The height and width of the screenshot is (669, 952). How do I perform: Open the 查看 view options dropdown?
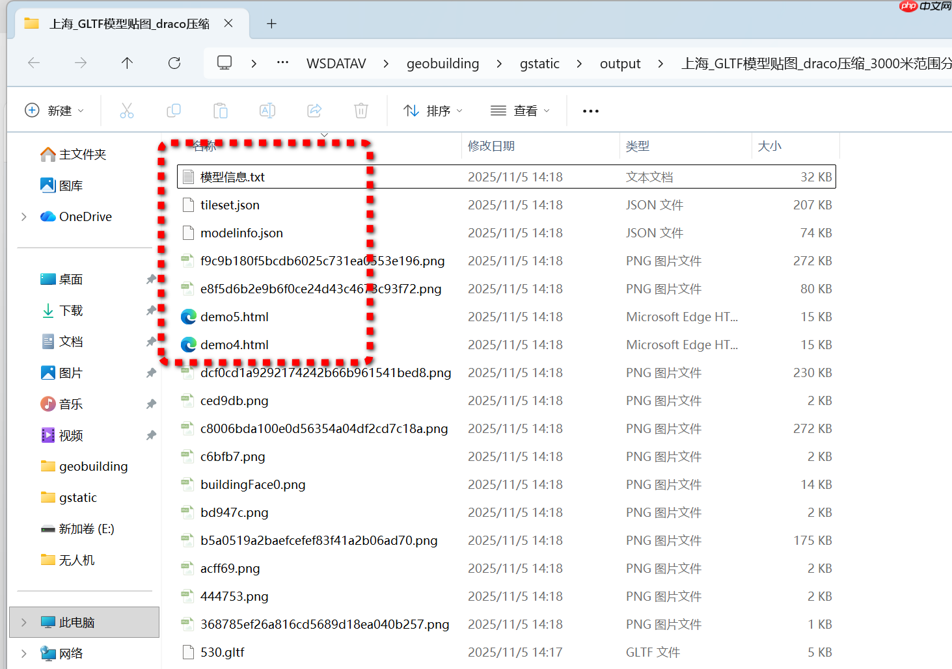click(x=521, y=111)
